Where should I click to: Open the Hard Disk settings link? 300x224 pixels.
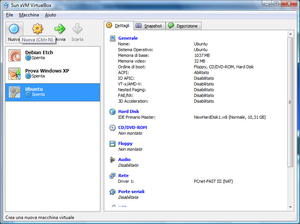129,111
